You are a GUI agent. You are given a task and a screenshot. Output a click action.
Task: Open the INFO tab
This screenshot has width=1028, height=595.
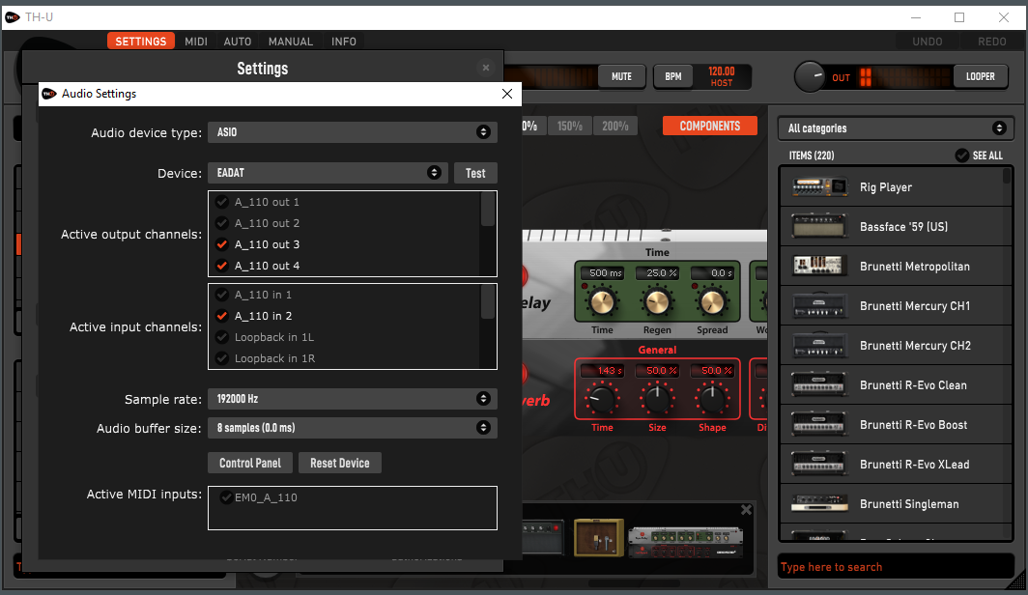point(344,42)
